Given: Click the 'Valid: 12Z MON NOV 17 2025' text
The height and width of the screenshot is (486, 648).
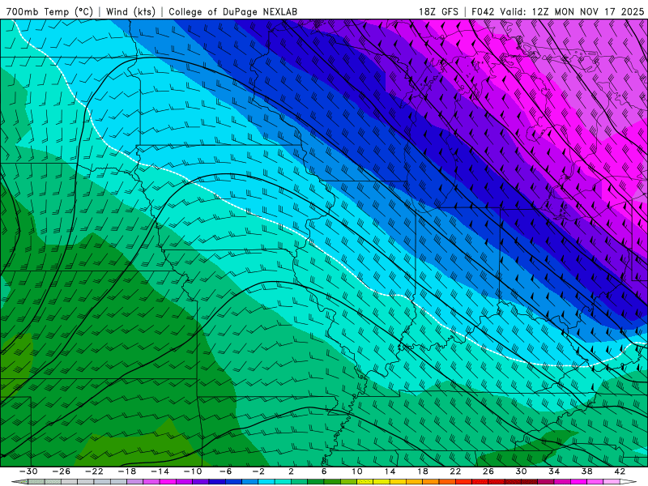Looking at the screenshot, I should pyautogui.click(x=572, y=11).
